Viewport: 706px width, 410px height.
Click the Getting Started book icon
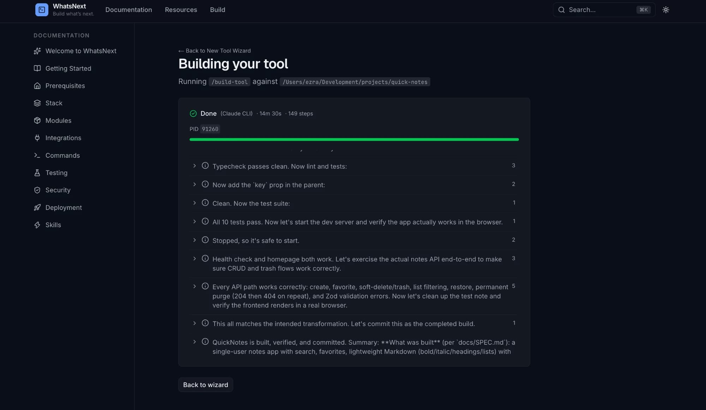coord(37,68)
